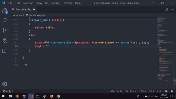Screen dimensions: 176x99
Task: Launch Firefox from the taskbar
Action: click(51, 96)
